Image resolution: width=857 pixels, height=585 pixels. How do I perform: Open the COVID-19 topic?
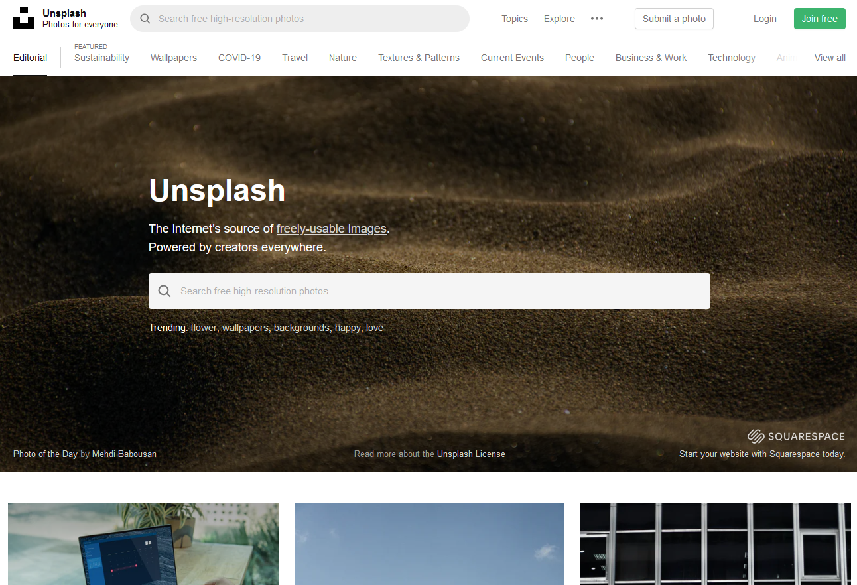[x=239, y=58]
